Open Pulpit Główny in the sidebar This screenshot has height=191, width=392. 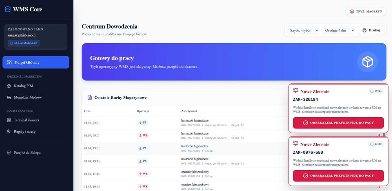(x=36, y=62)
